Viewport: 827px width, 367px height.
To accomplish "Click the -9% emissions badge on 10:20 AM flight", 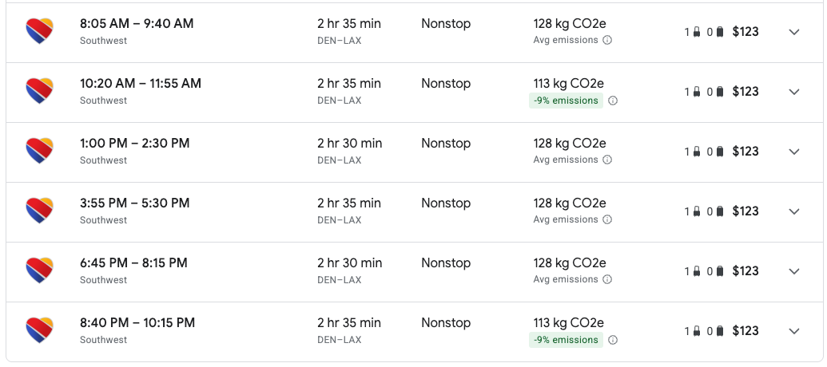I will point(565,101).
